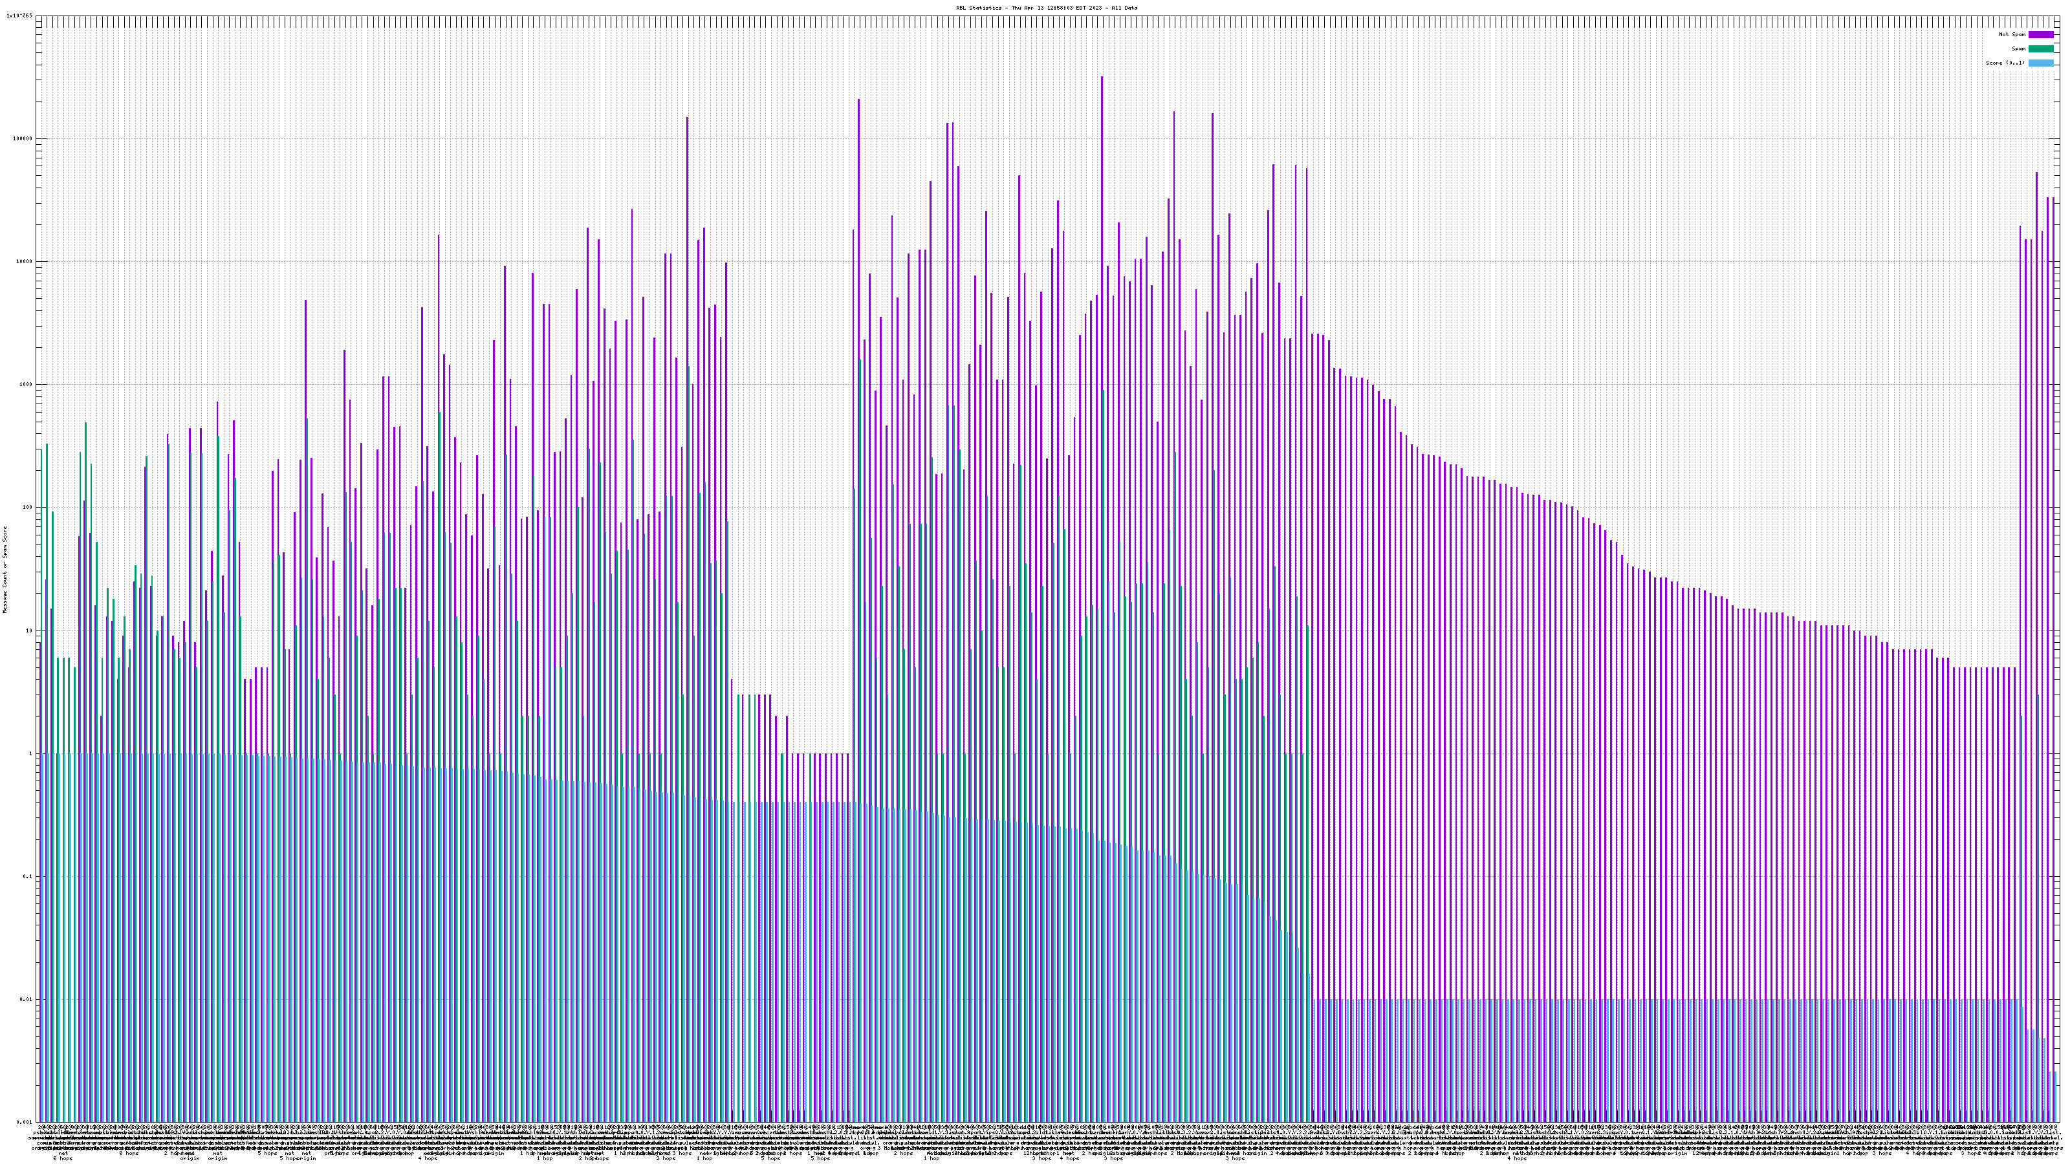Click the 0.001 y-axis tick label
The height and width of the screenshot is (1164, 2070).
pyautogui.click(x=25, y=1122)
